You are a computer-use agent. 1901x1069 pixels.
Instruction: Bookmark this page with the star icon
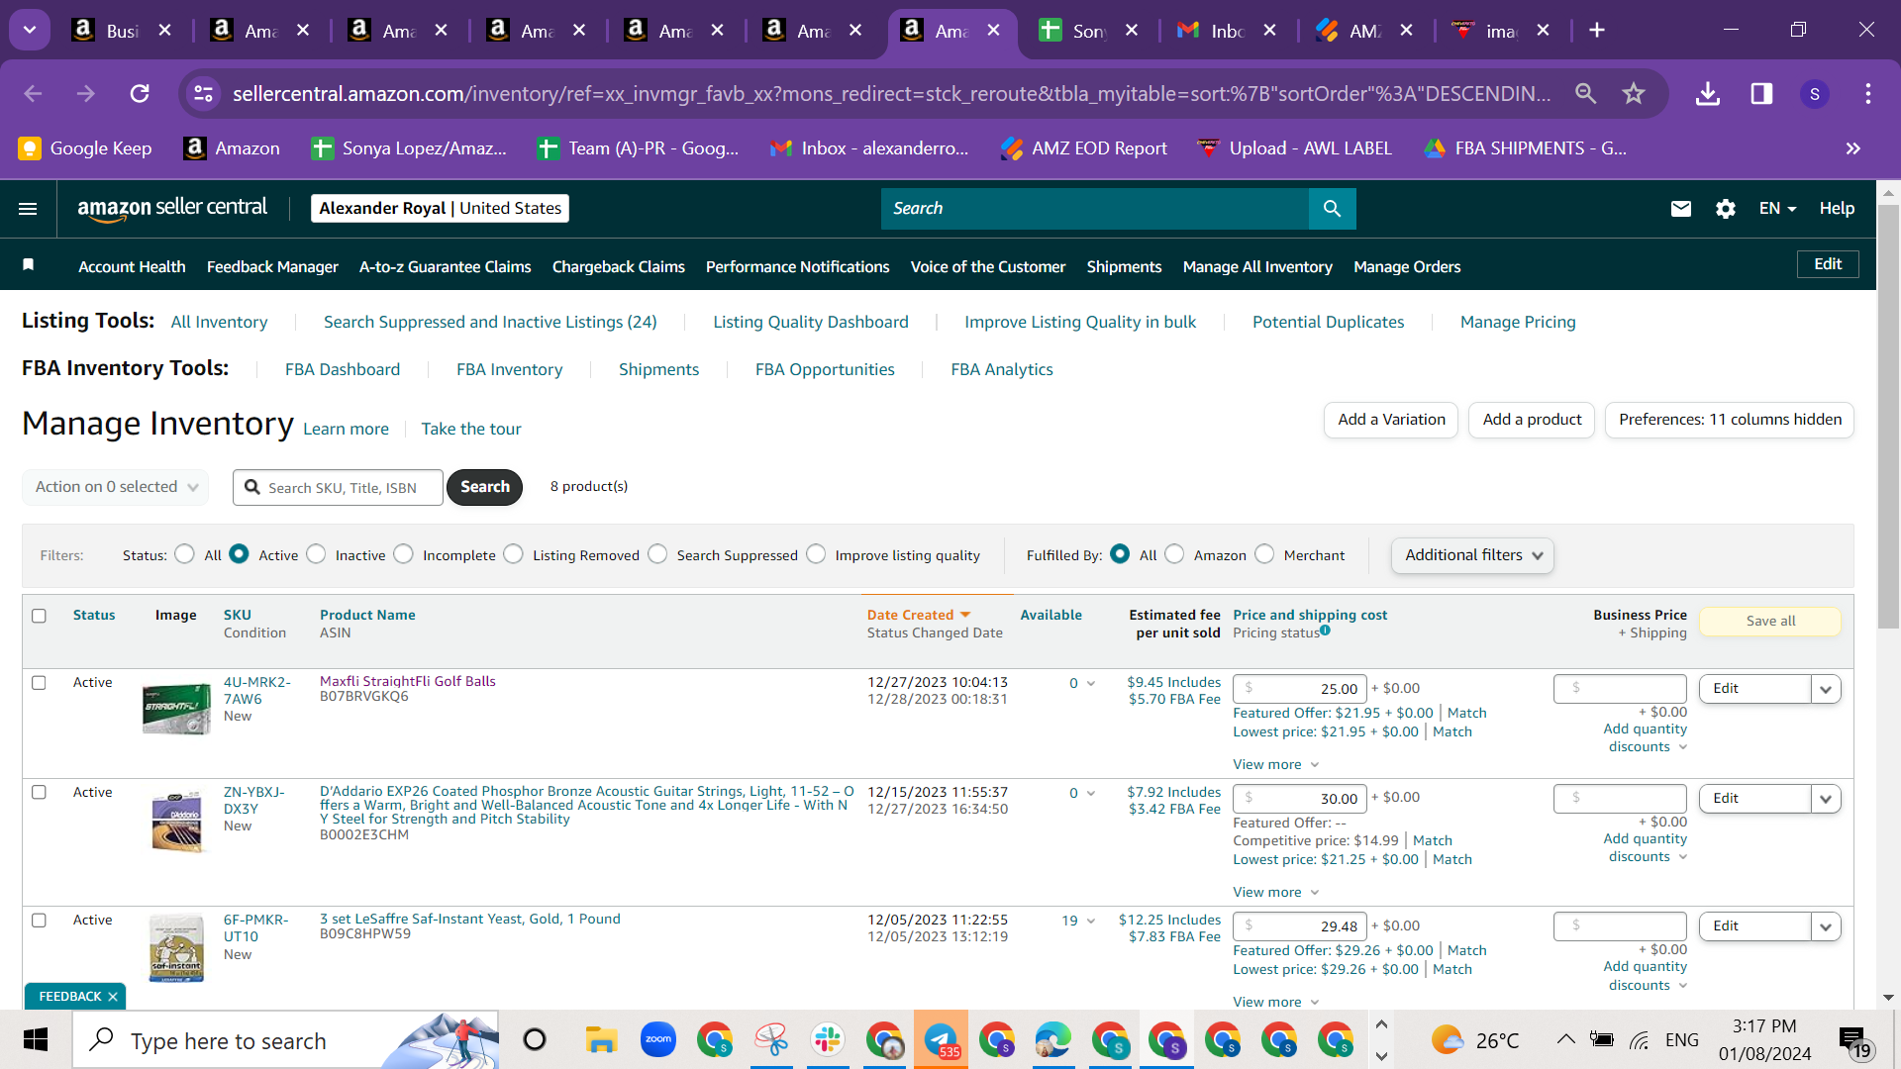point(1634,94)
